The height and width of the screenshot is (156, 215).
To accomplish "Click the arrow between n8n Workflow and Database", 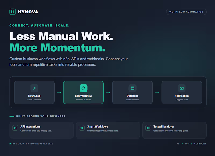I will tap(108, 93).
